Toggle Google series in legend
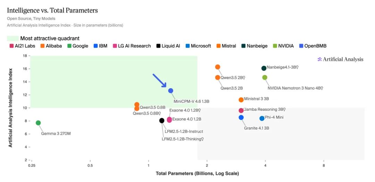375x182 pixels. click(78, 46)
